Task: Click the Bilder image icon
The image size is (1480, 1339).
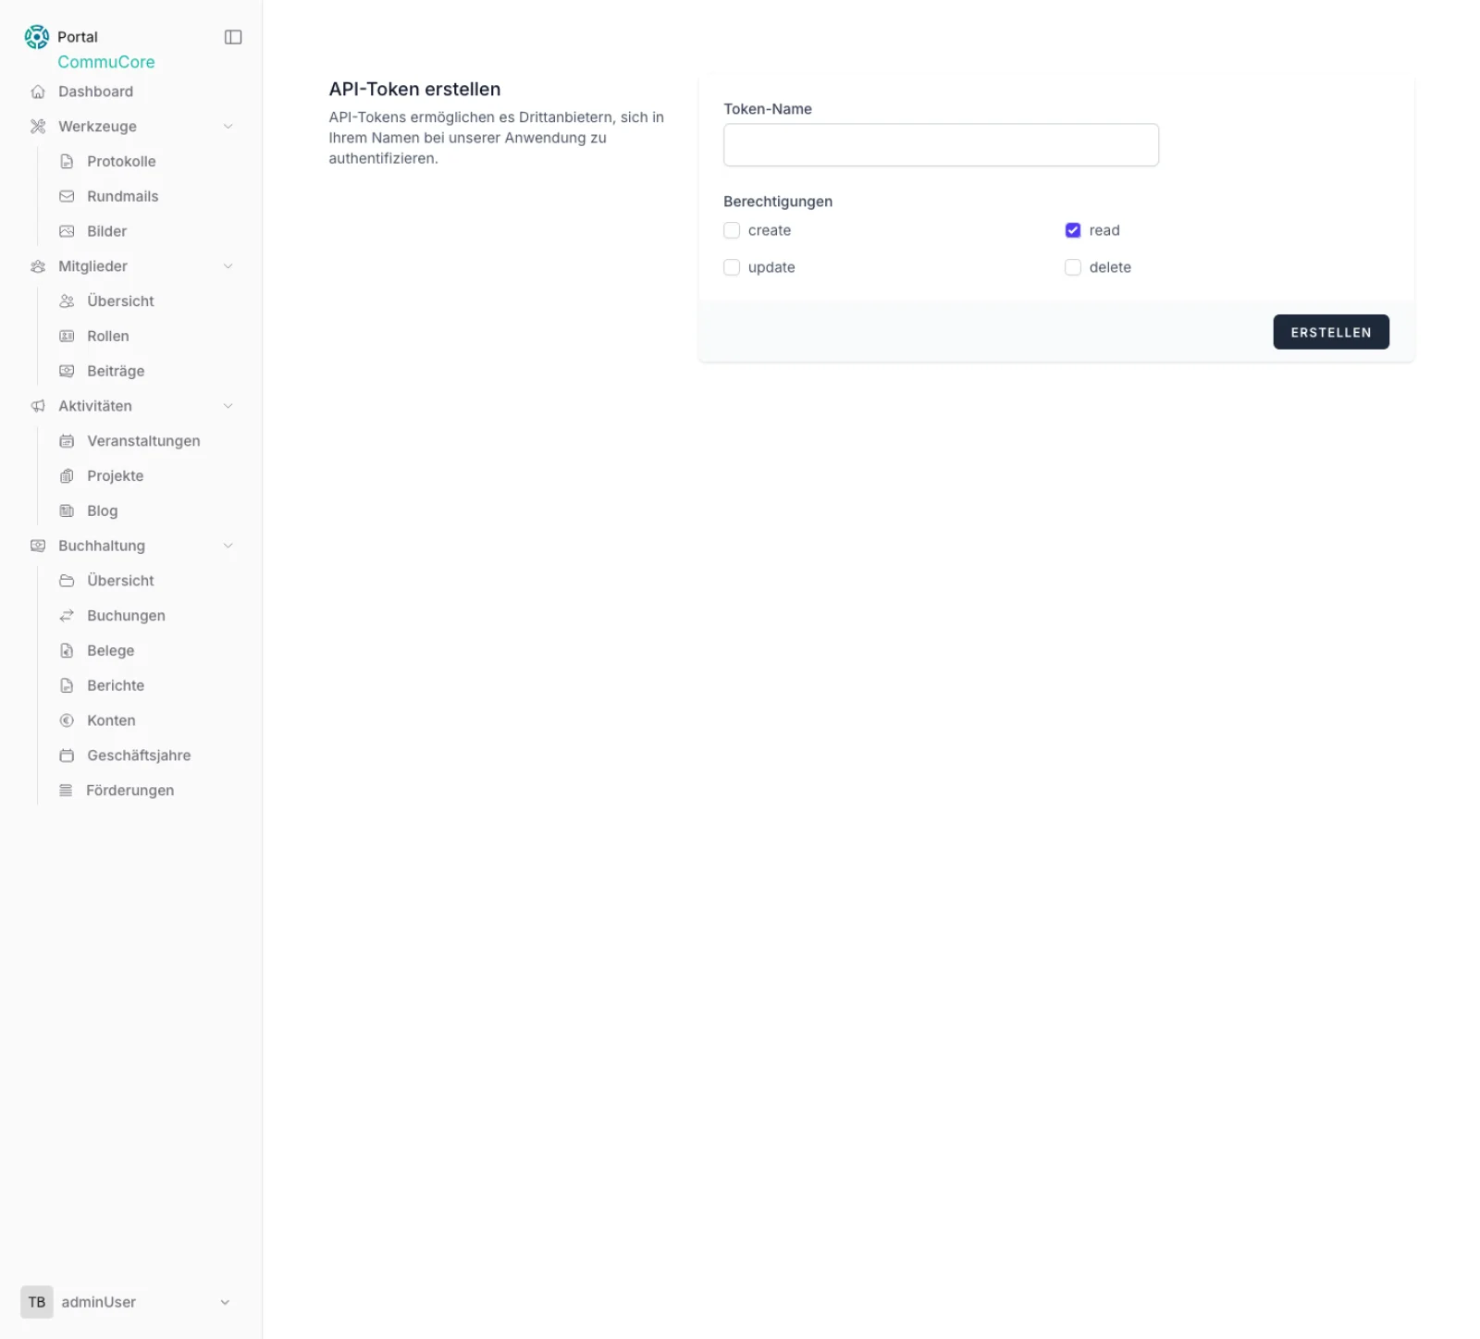Action: (x=67, y=231)
